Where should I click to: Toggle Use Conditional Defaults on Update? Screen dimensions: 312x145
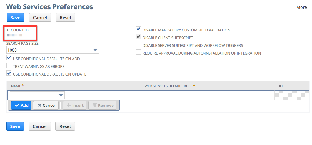pos(9,73)
